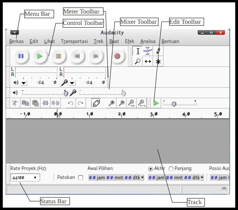The height and width of the screenshot is (210, 238).
Task: Click the Fit Project zoom icon
Action: coord(141,103)
